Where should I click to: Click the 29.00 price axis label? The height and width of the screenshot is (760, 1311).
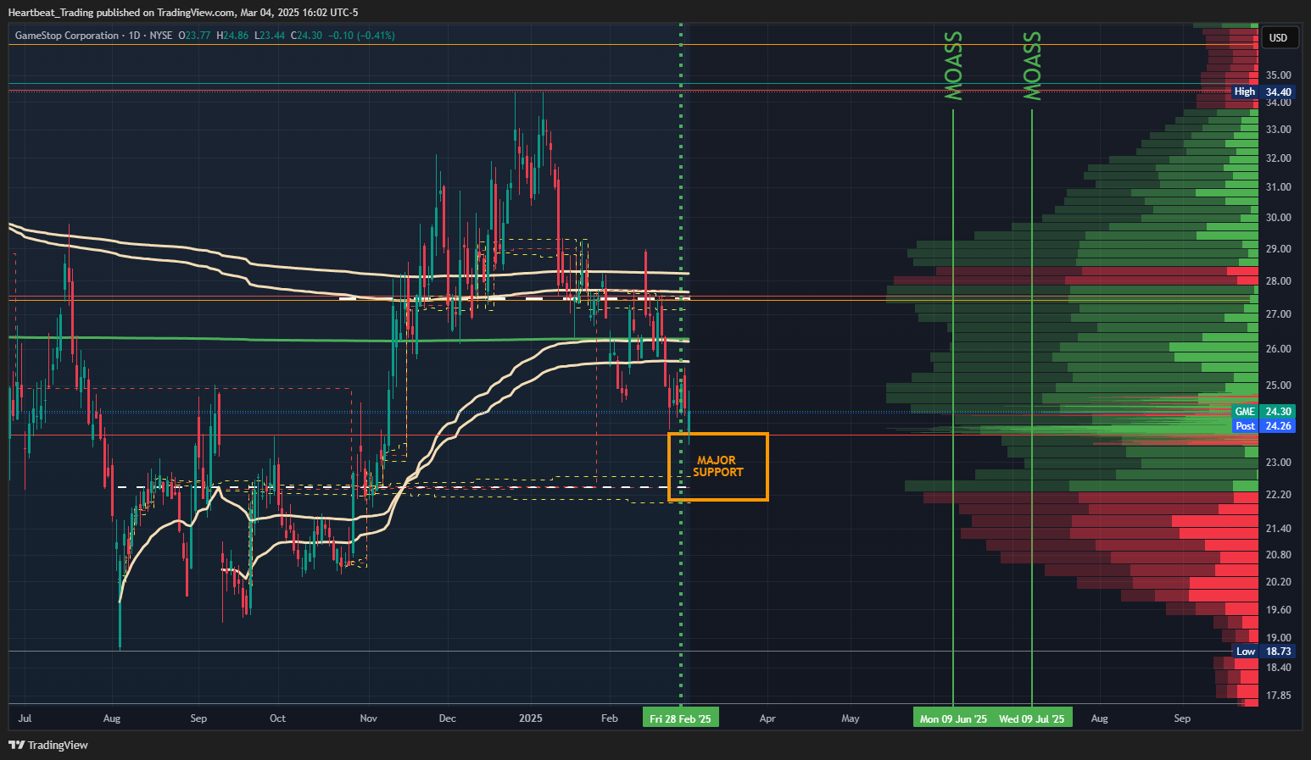pos(1278,249)
